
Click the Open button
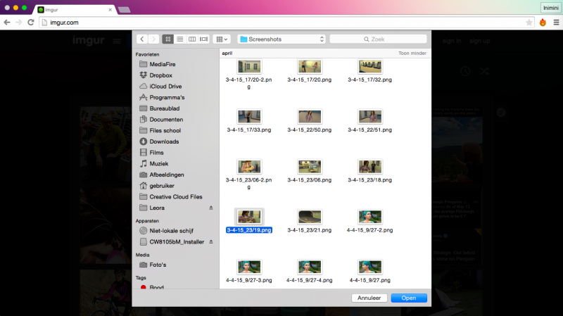click(x=409, y=298)
